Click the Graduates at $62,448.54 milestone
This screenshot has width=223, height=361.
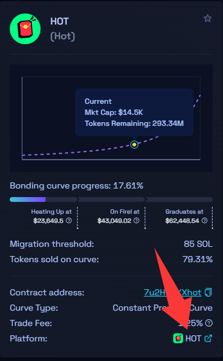[x=184, y=216]
